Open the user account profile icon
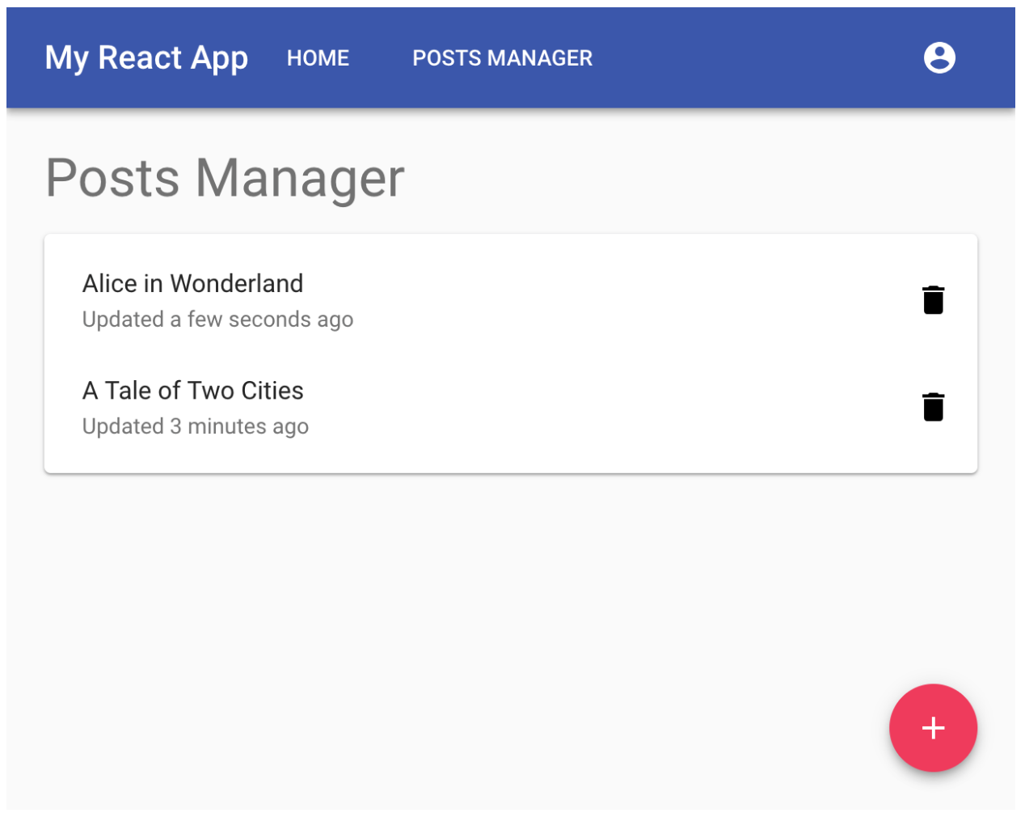This screenshot has height=817, width=1025. point(939,58)
